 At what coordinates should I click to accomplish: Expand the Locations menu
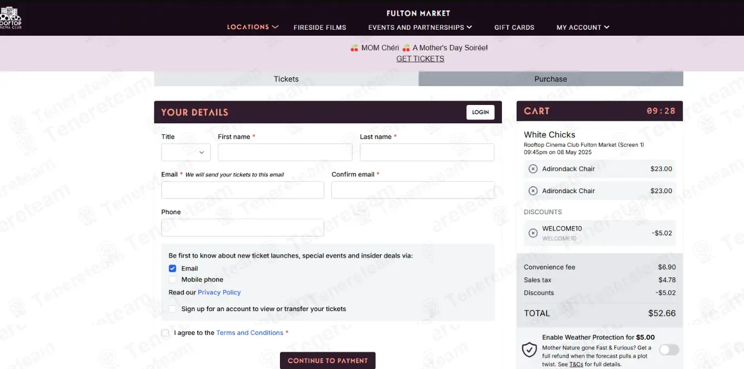252,27
